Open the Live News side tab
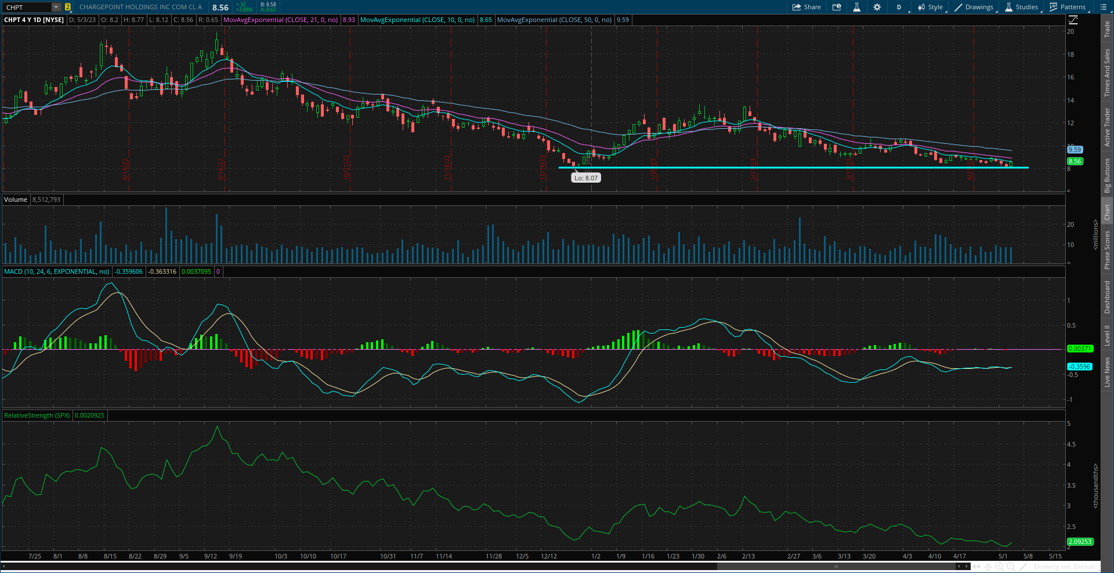The image size is (1114, 573). coord(1107,372)
